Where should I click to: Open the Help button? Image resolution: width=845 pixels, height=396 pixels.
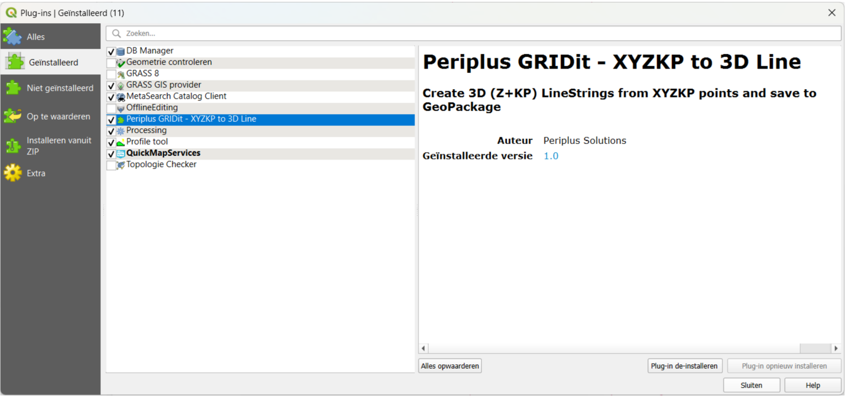coord(813,385)
